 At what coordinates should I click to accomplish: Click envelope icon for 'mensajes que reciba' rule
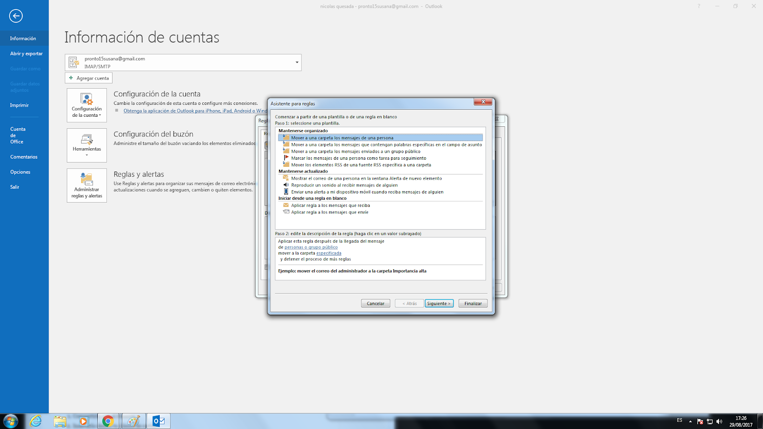(286, 205)
